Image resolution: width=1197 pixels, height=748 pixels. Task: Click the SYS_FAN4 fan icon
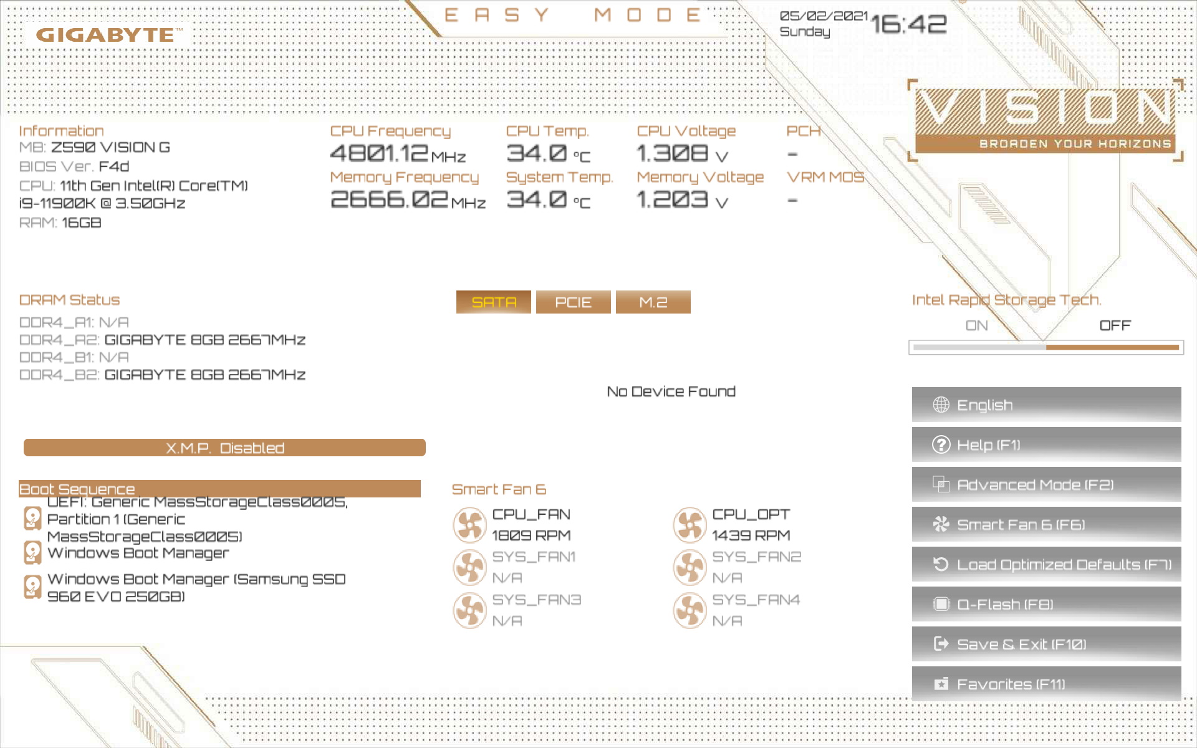tap(690, 610)
